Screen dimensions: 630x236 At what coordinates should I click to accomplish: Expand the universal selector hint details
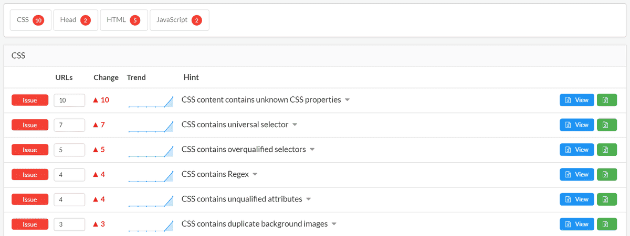point(295,125)
